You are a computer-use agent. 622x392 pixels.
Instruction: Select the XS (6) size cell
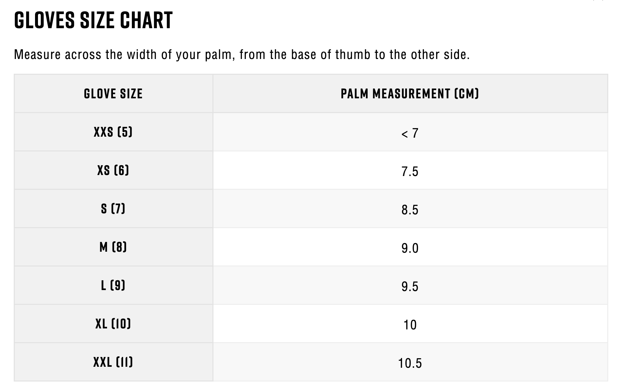113,170
